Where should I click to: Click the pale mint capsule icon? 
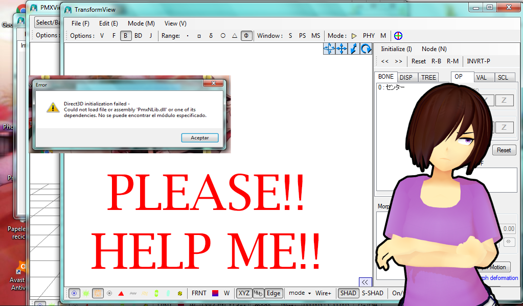click(x=168, y=293)
